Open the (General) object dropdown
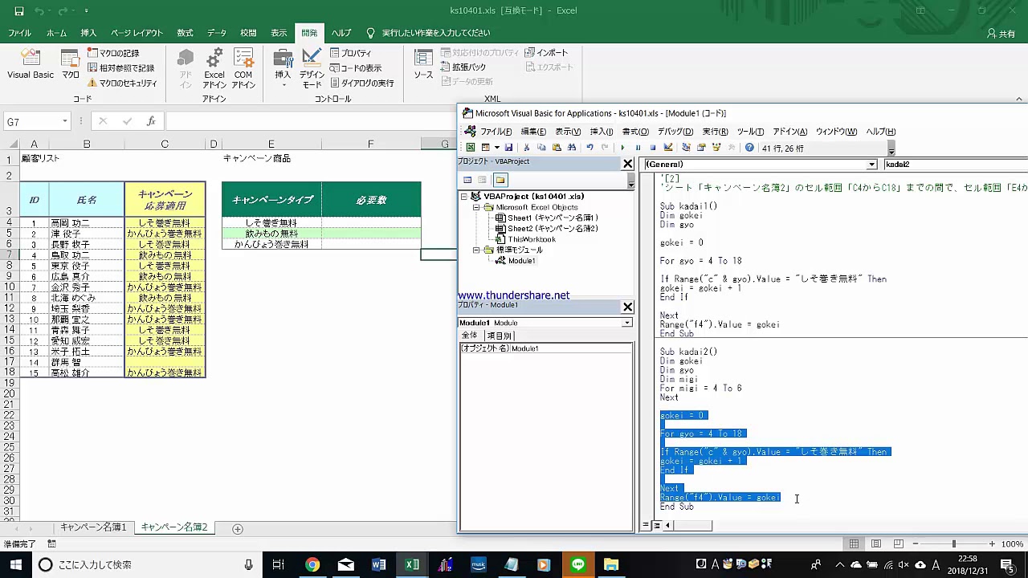Viewport: 1028px width, 578px height. click(x=871, y=165)
